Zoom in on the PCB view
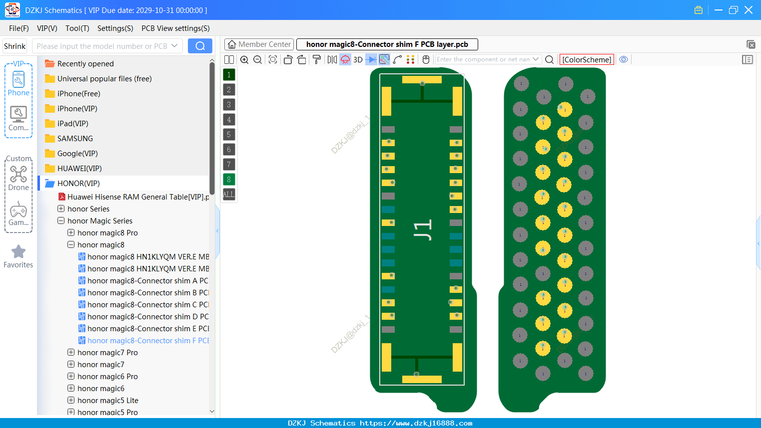This screenshot has width=761, height=428. 244,59
